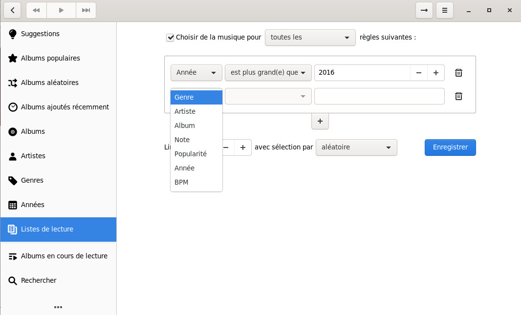Choose 'Popularité' in the open list
The image size is (521, 315).
click(190, 154)
